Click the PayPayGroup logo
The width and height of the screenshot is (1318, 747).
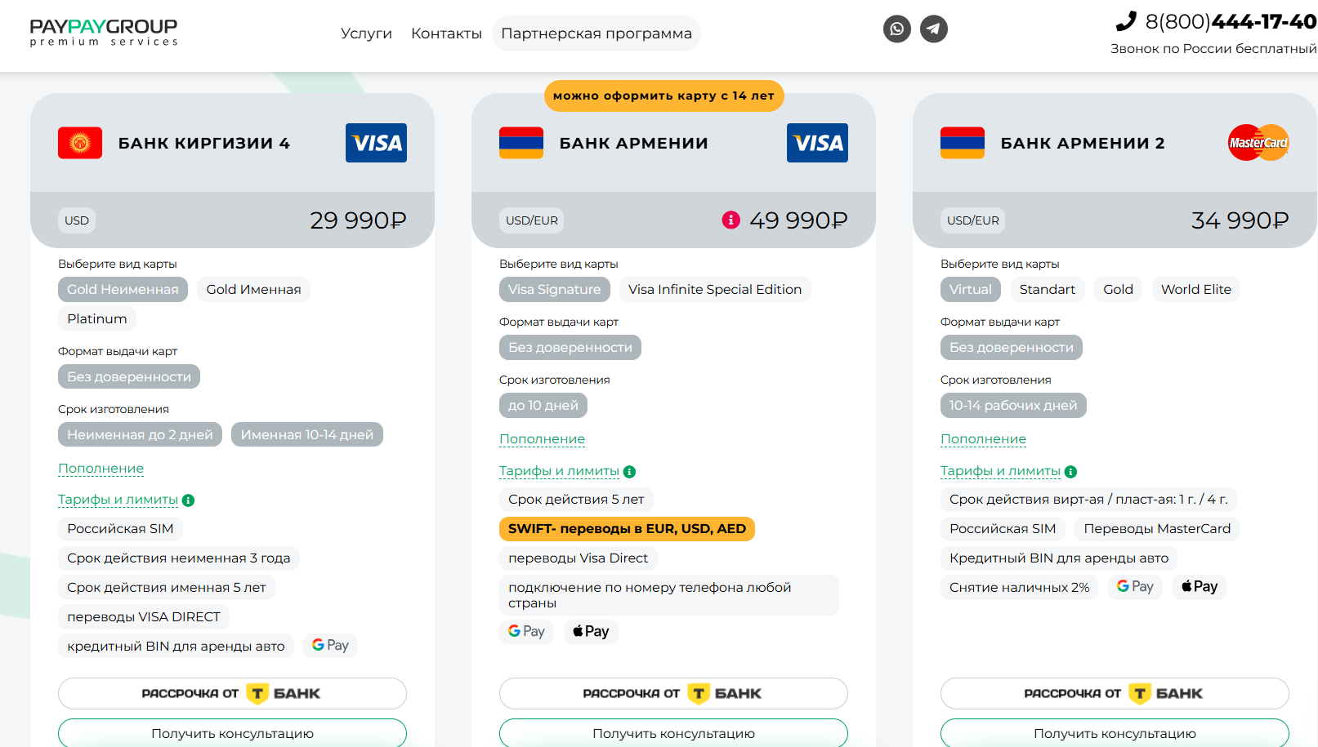tap(104, 32)
